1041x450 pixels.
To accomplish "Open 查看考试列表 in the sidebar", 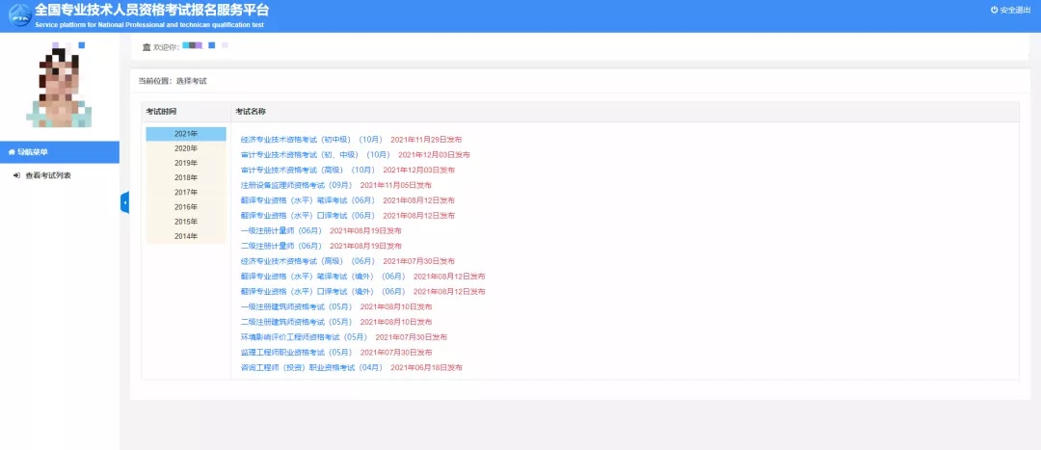I will (x=47, y=175).
